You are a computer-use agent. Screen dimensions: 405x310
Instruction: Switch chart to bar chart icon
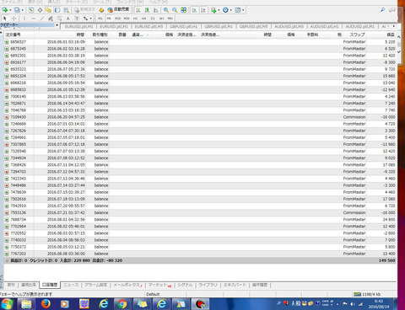coord(138,10)
